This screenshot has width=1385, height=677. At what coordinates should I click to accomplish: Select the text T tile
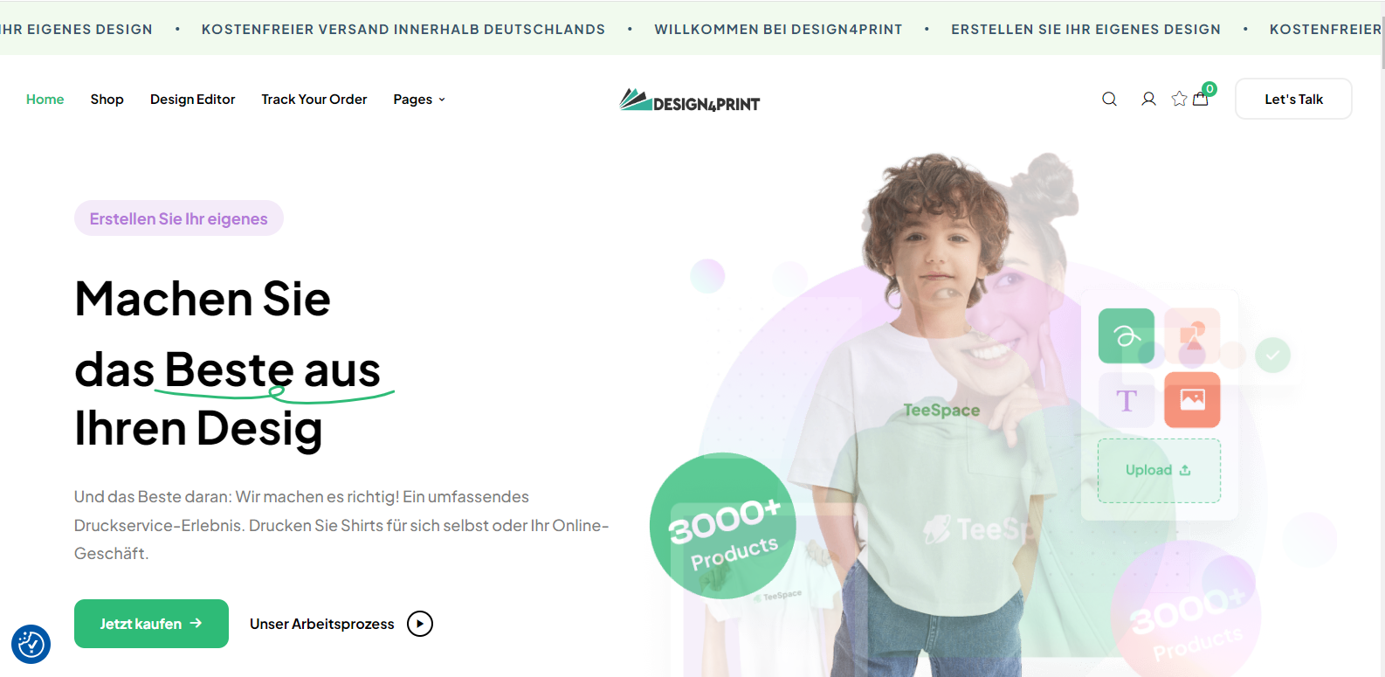1127,400
